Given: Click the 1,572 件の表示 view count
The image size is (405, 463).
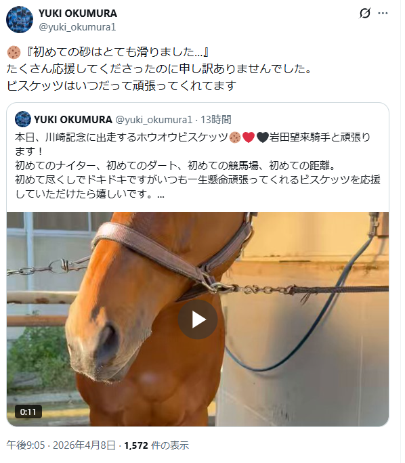Looking at the screenshot, I should point(156,445).
